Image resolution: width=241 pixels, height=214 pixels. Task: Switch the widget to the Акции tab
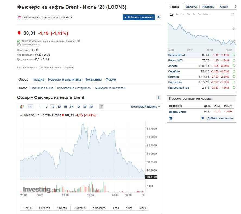click(224, 7)
